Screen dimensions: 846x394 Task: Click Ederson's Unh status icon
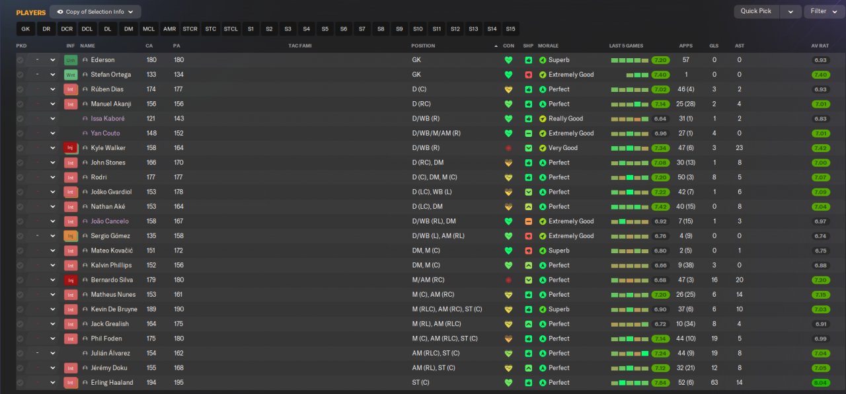(71, 60)
